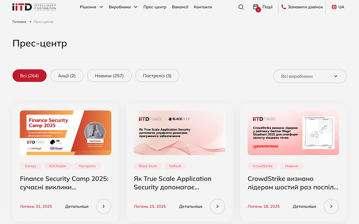This screenshot has width=359, height=224.
Task: Click arrow button on Finance Security Camp card
Action: pos(103,206)
